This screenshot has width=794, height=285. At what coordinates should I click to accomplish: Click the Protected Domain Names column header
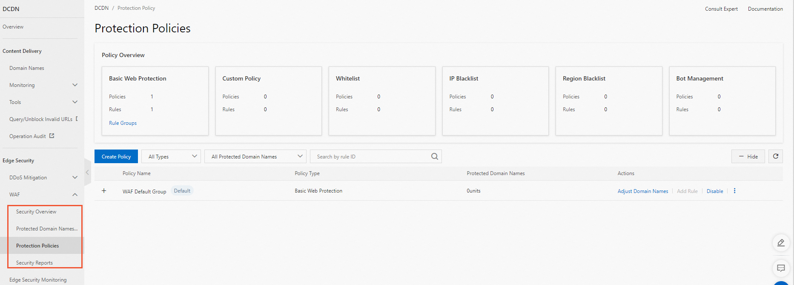tap(496, 173)
